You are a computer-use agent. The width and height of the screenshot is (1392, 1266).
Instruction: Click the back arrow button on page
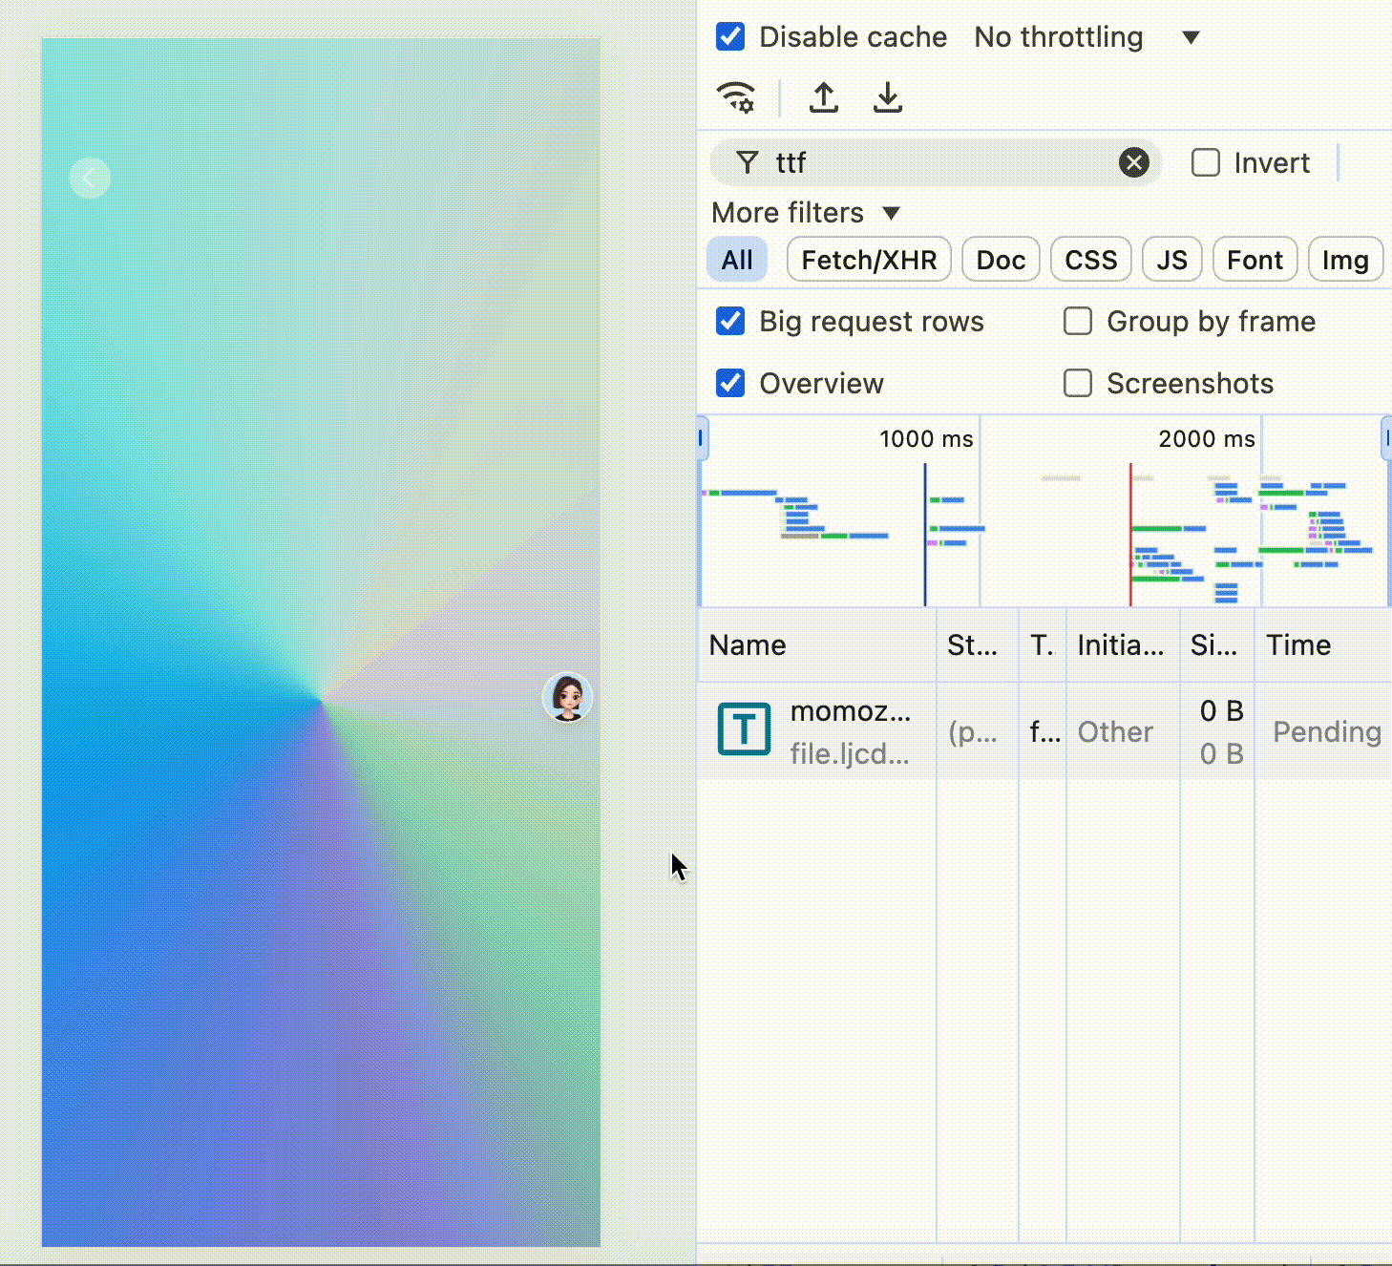click(x=90, y=178)
